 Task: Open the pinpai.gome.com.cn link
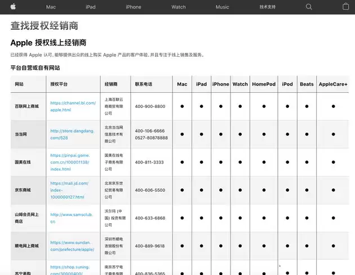point(70,162)
